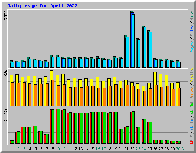Click day label 28 on x-axis

pyautogui.click(x=167, y=149)
